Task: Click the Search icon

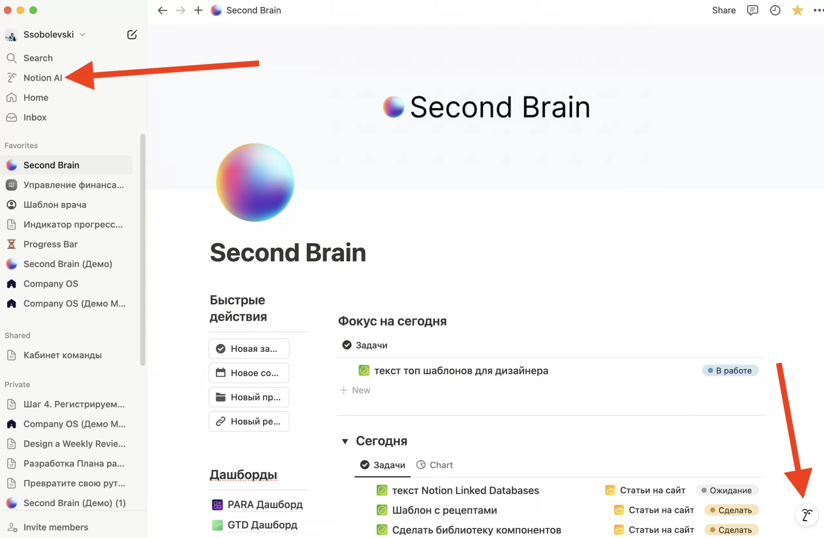Action: click(x=11, y=58)
